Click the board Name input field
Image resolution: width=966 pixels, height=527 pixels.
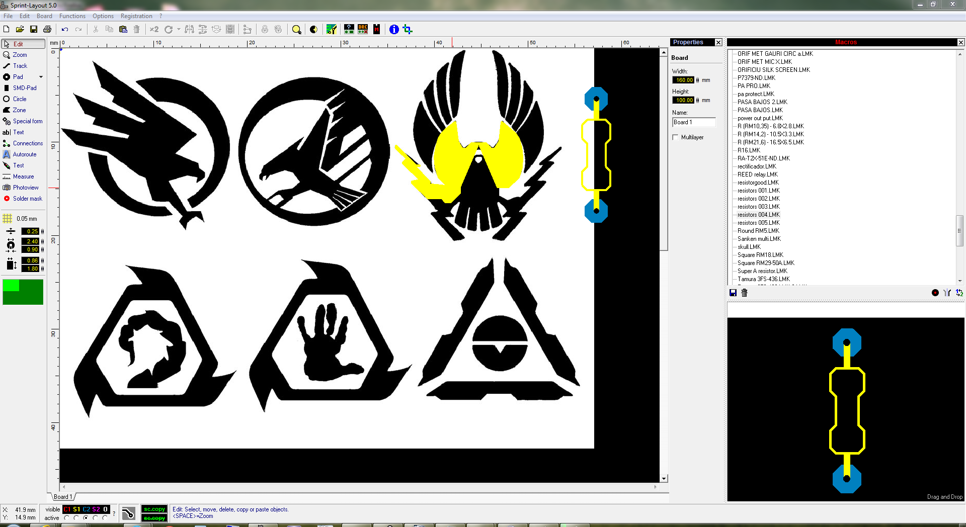coord(694,122)
